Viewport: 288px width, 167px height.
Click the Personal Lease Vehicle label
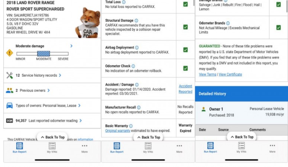pos(267,109)
